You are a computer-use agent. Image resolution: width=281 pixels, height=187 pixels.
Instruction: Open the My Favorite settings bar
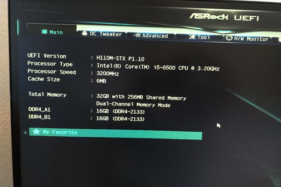tap(114, 133)
